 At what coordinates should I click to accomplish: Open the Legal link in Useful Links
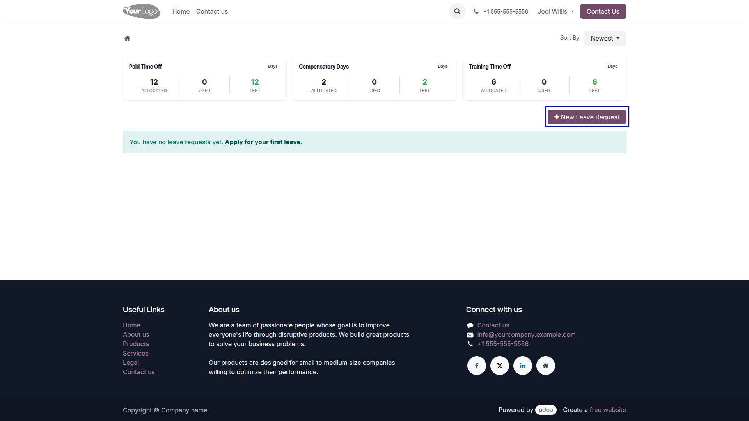pos(131,363)
